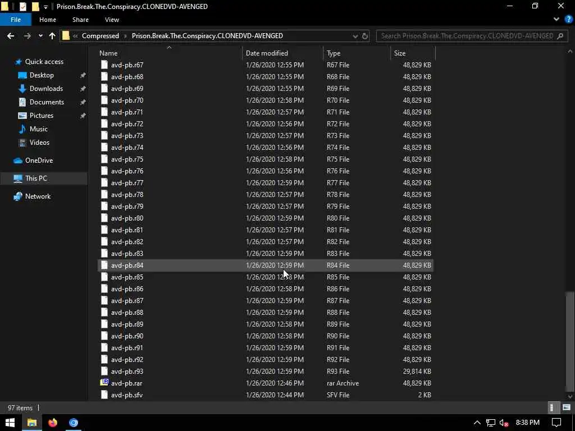Click the Compressed breadcrumb in address bar
575x431 pixels.
[x=100, y=36]
